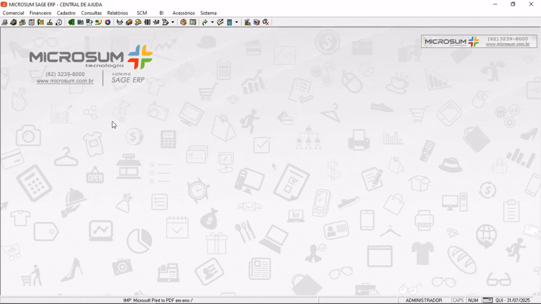
Task: Expand dropdown arrow next to printer-document icon
Action: point(173,22)
